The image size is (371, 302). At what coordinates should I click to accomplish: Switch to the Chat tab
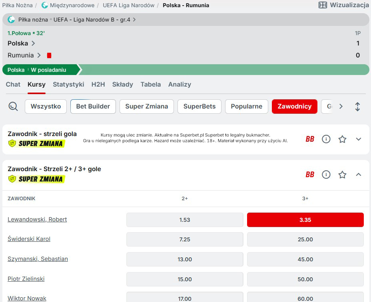(x=13, y=84)
